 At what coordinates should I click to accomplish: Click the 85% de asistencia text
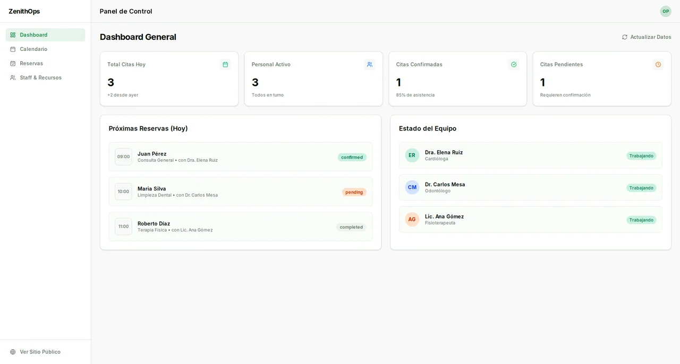415,95
